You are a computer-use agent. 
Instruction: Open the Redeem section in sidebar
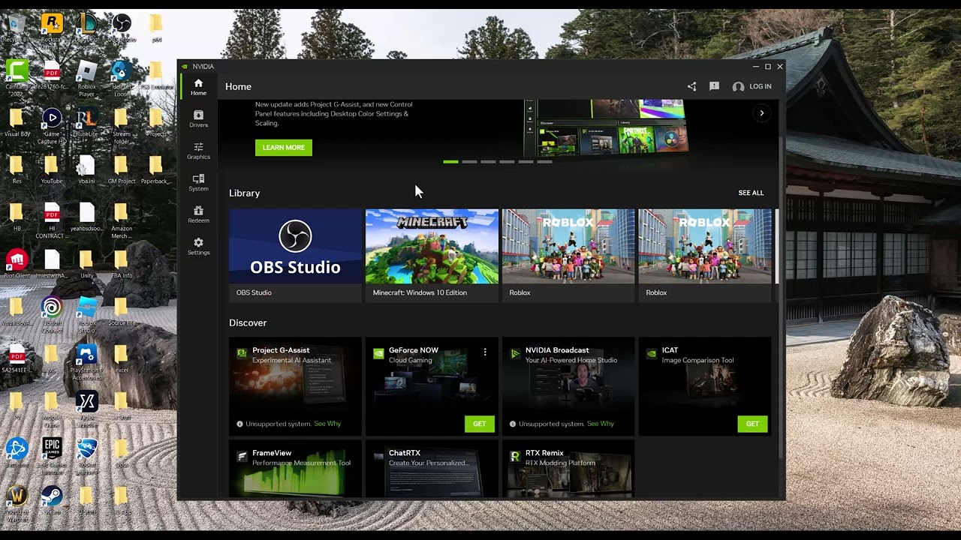click(x=198, y=214)
